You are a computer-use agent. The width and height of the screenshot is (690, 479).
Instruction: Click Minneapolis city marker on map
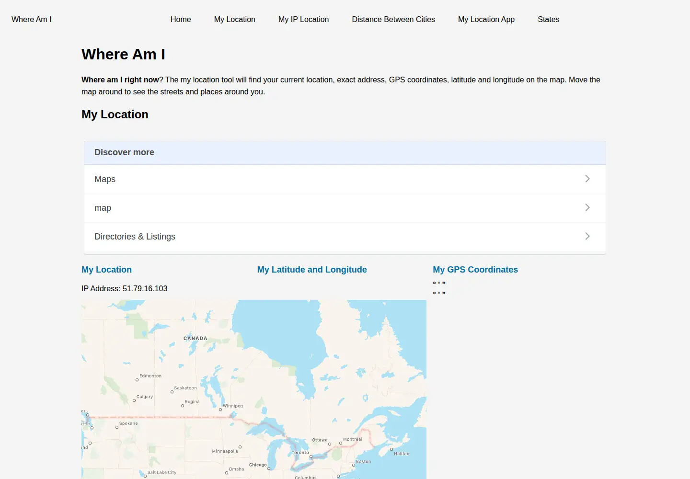[240, 447]
